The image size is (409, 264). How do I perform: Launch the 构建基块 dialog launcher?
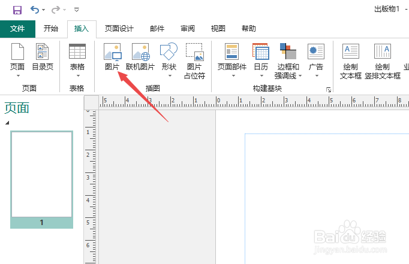(x=329, y=90)
